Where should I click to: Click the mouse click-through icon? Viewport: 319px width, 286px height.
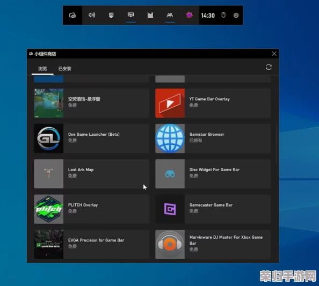(223, 15)
